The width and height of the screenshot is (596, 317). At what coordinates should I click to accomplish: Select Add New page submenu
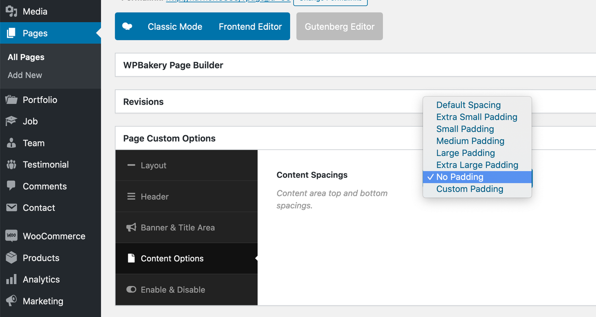coord(25,75)
